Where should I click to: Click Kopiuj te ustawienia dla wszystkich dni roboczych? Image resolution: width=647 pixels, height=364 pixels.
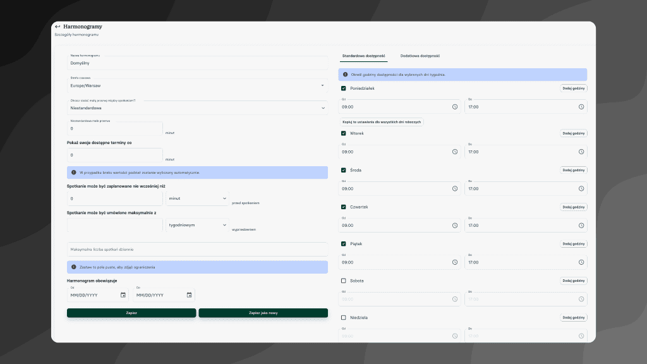(x=382, y=121)
